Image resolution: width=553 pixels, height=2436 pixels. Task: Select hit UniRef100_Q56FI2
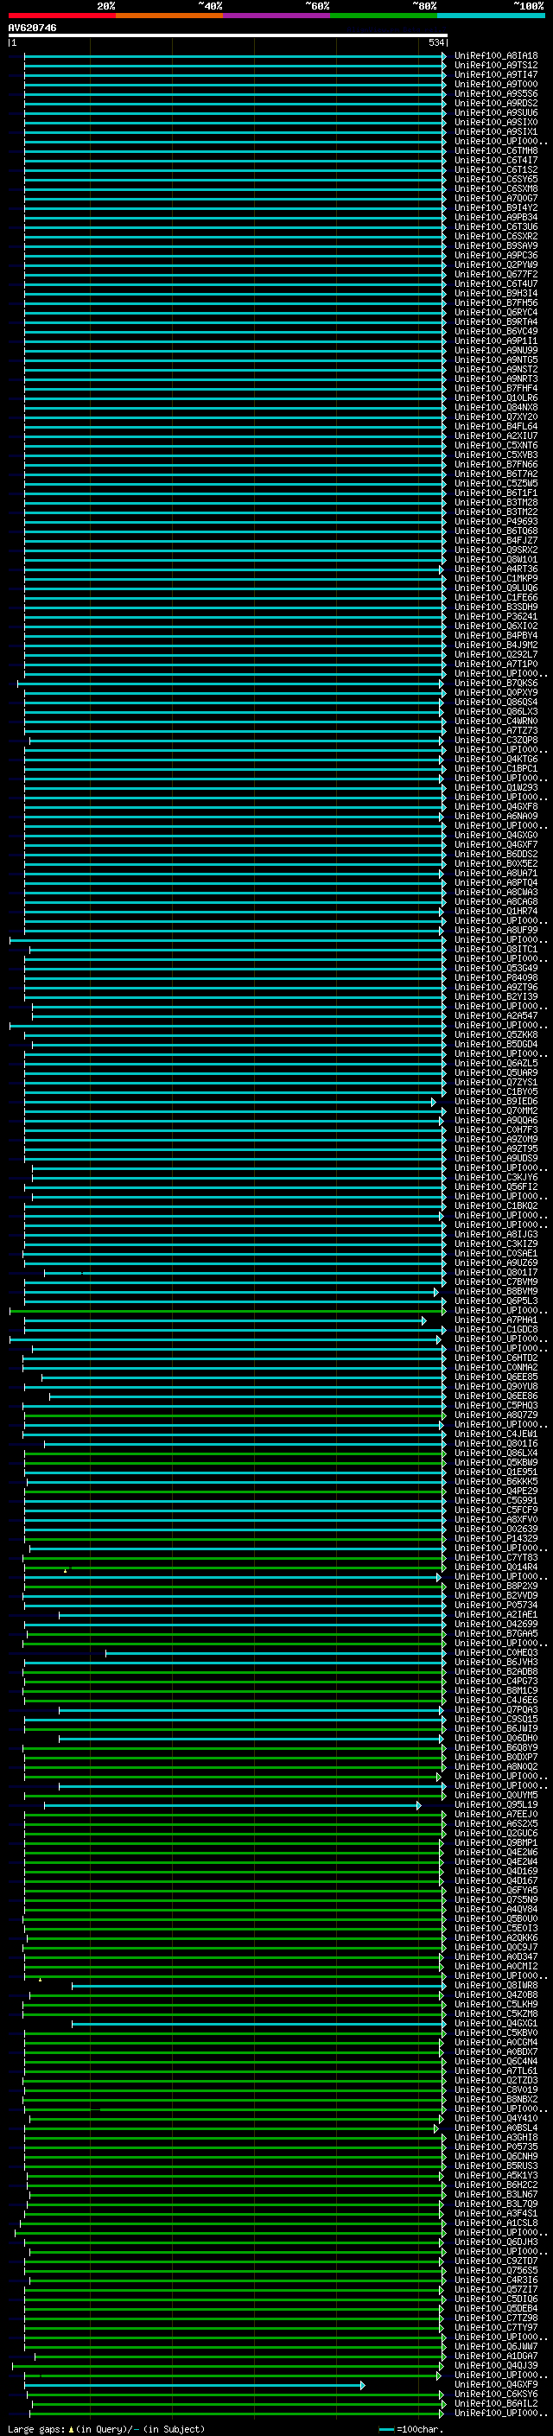pos(496,1187)
